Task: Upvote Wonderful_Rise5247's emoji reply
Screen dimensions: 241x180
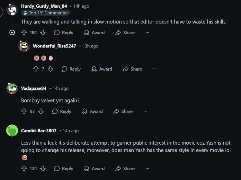Action: click(36, 69)
